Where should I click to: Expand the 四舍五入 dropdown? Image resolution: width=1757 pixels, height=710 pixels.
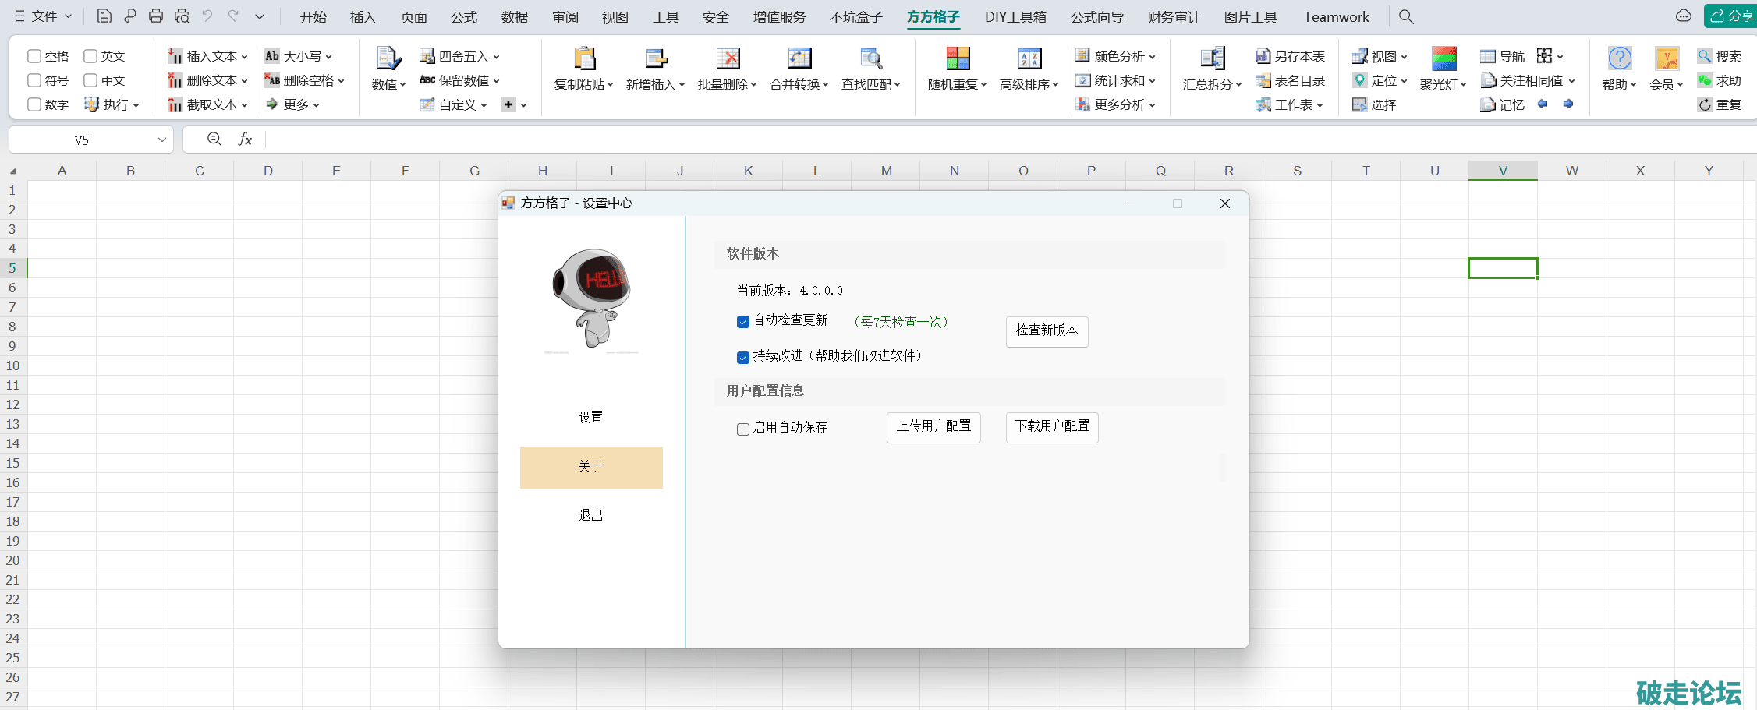click(496, 57)
